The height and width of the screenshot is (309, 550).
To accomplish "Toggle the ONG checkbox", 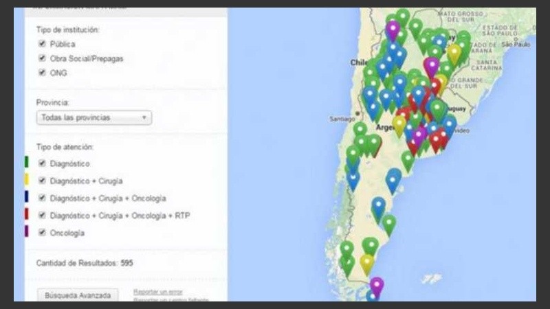I will point(42,73).
